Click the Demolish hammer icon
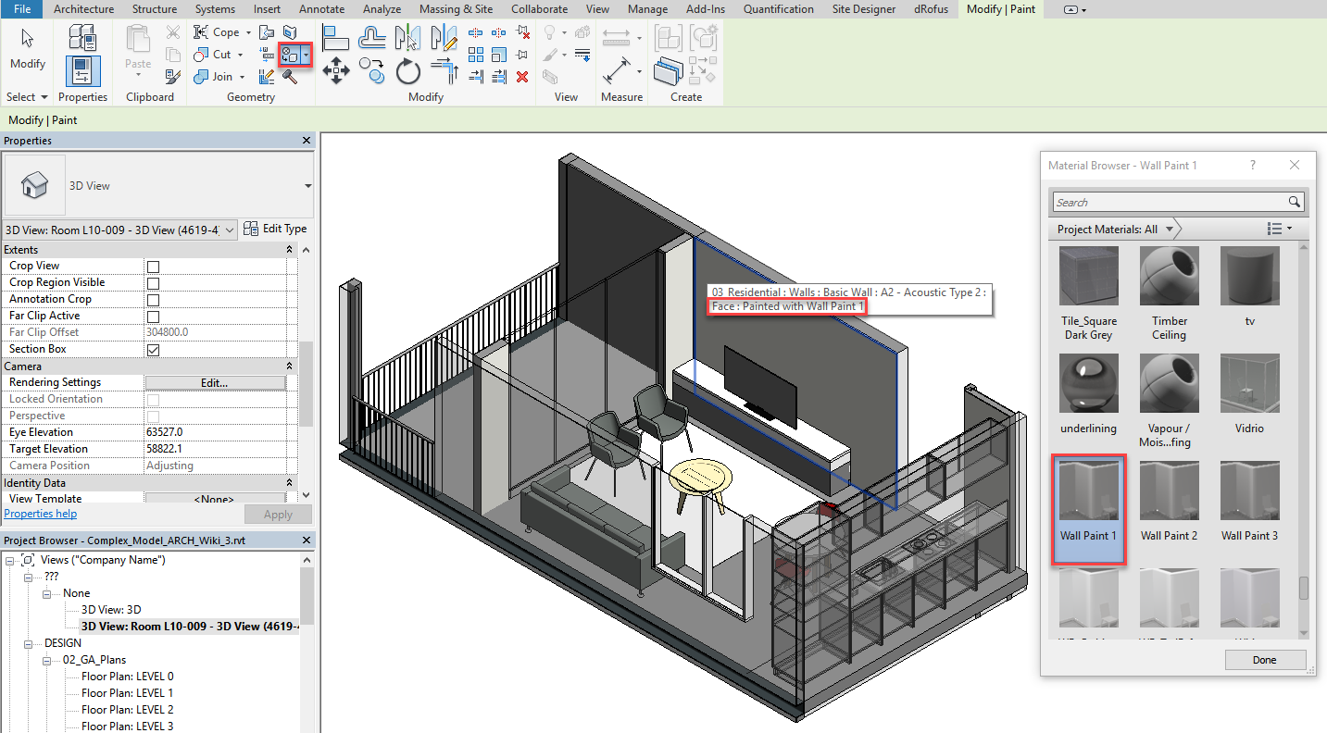Screen dimensions: 1327x733 tap(290, 77)
